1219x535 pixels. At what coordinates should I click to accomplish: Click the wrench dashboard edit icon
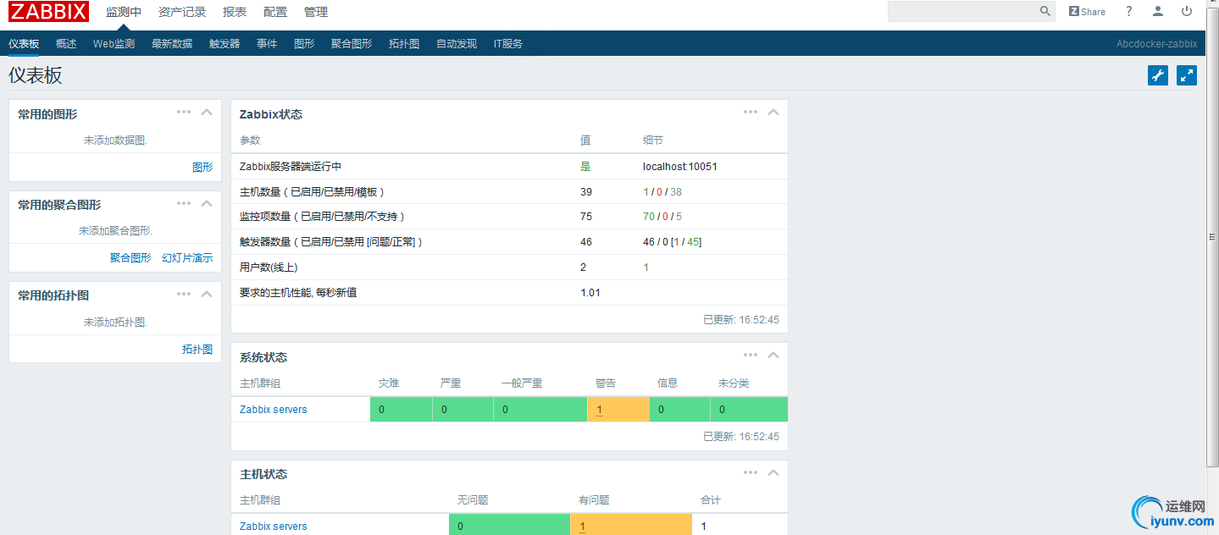(x=1158, y=75)
